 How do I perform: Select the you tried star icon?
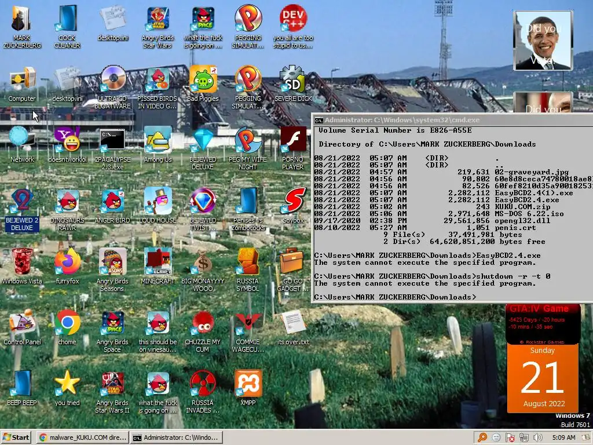[x=67, y=388]
